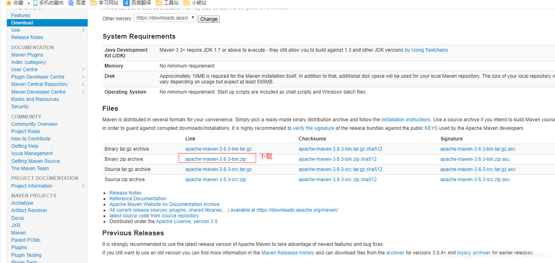Open src.tar.gz.asc signature link
555x263 pixels.
478,169
